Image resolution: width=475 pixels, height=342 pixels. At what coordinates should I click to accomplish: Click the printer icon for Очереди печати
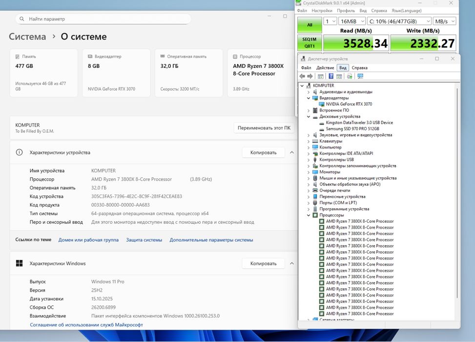click(x=315, y=191)
